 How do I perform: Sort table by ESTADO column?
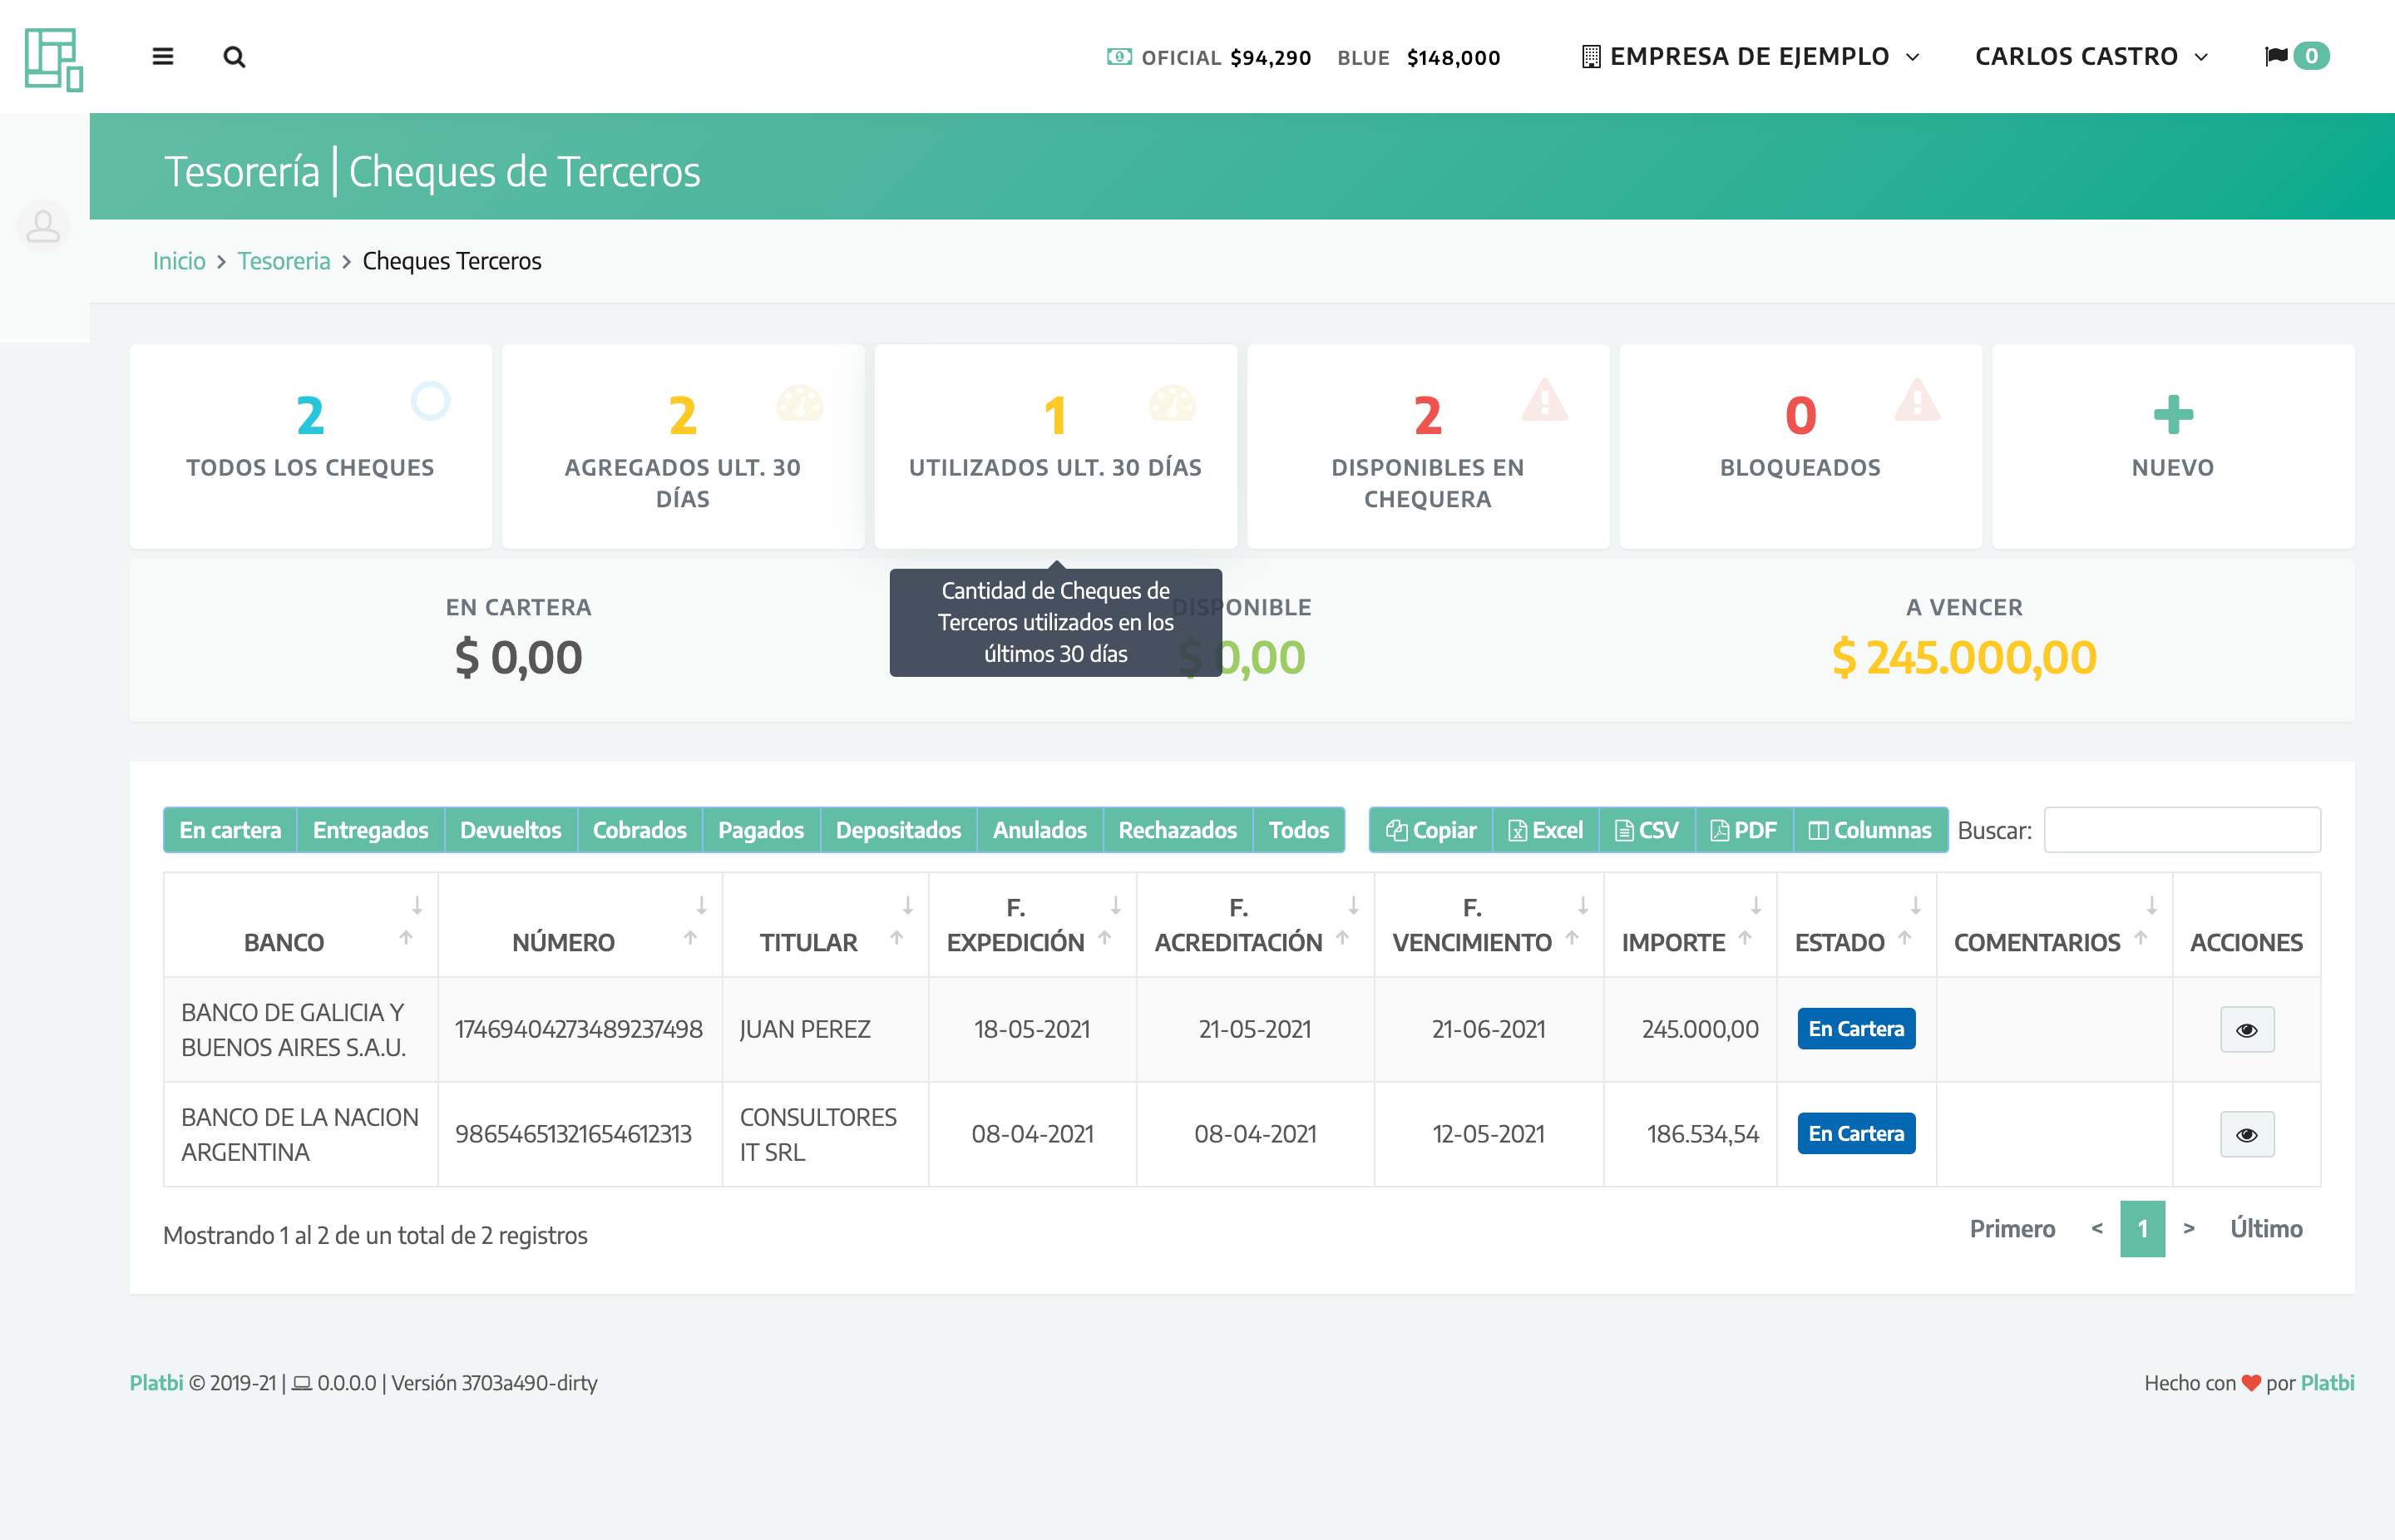click(x=1856, y=925)
